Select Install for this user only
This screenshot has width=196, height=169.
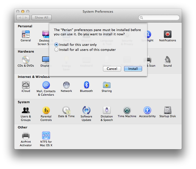click(x=57, y=45)
